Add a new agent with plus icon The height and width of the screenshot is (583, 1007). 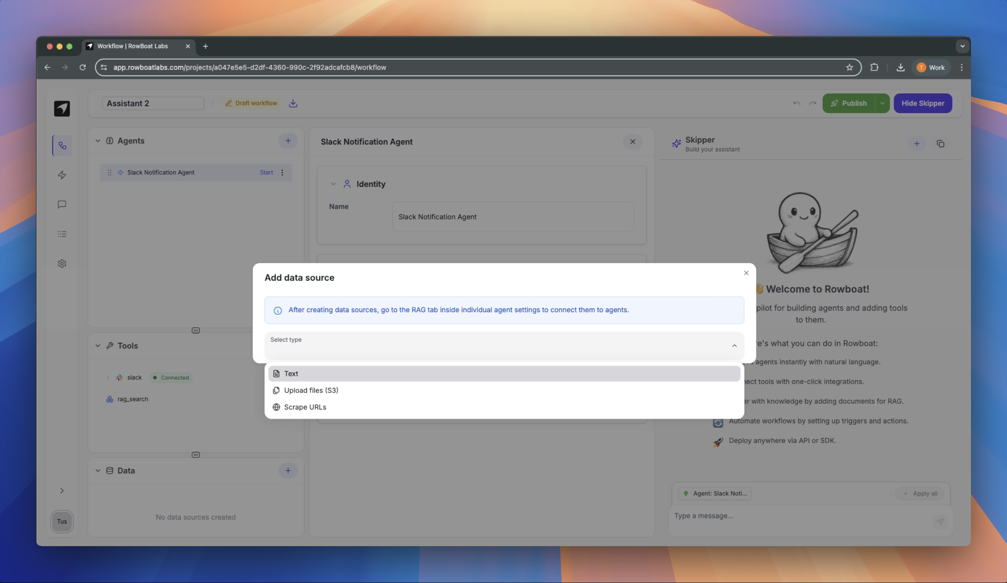click(x=288, y=141)
